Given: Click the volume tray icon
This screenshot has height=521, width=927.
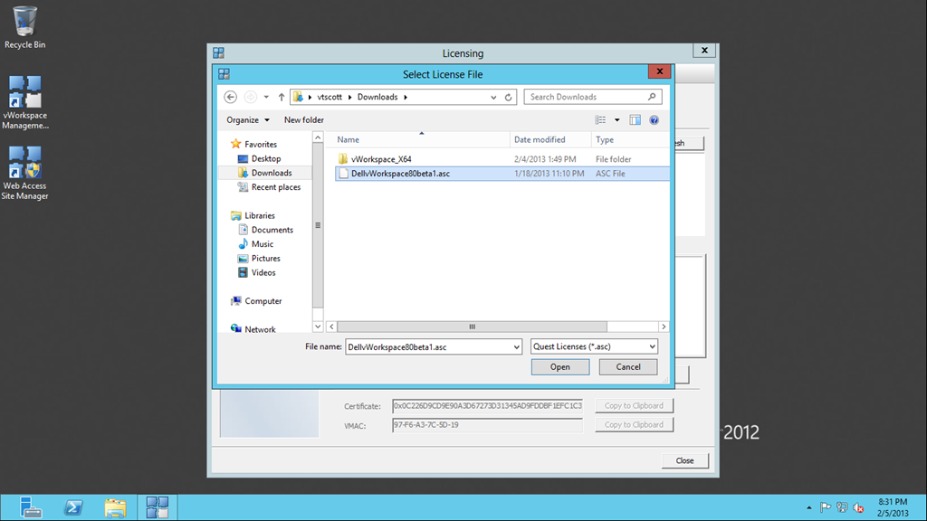Looking at the screenshot, I should [858, 507].
